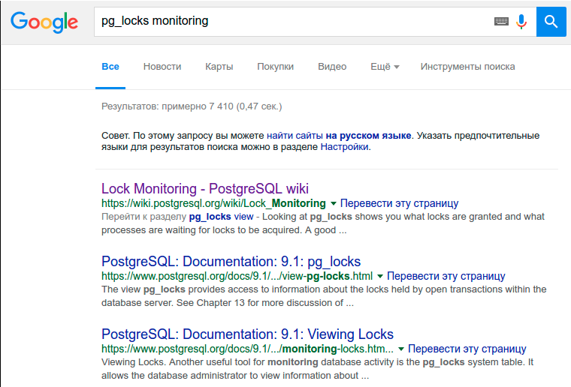The width and height of the screenshot is (571, 387).
Task: Open PostgreSQL Documentation 9.1 Viewing Locks result
Action: click(x=247, y=334)
